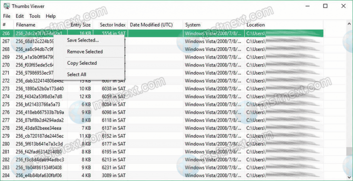Click the highlighted row number 266
The height and width of the screenshot is (181, 353).
pos(6,33)
